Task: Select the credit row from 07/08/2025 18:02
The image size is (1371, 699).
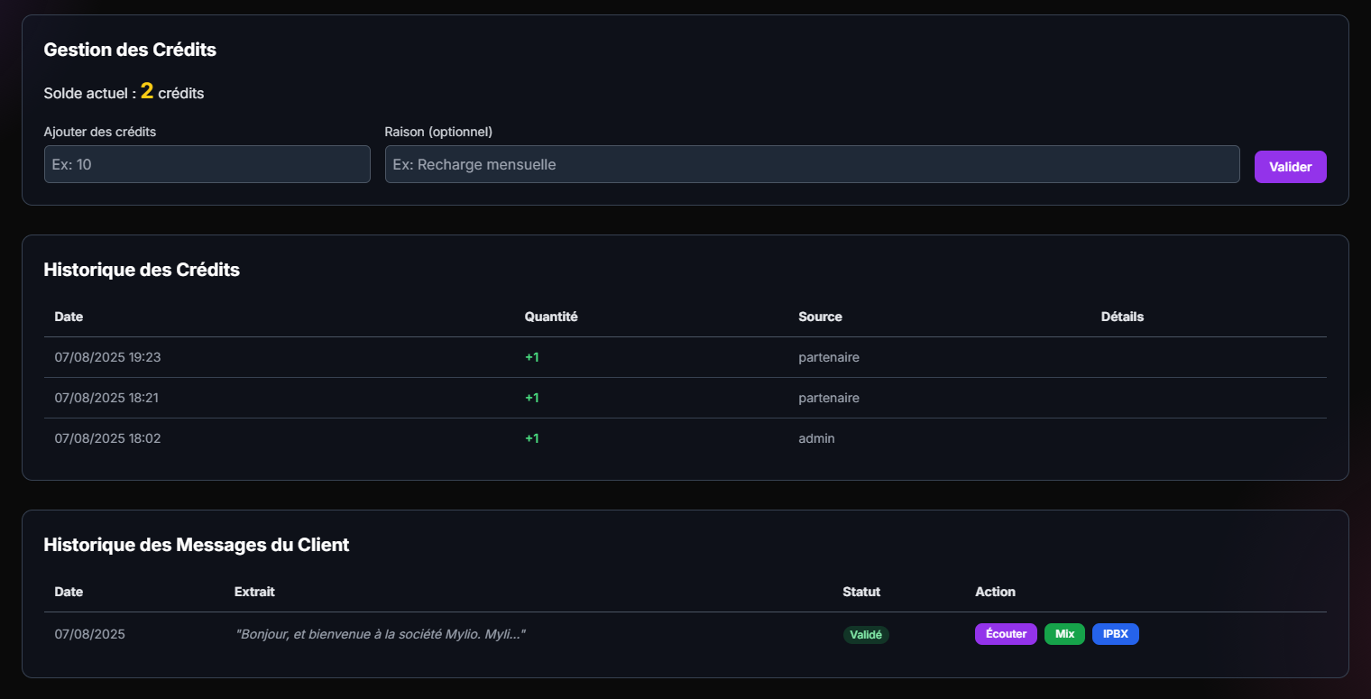Action: pyautogui.click(x=107, y=438)
